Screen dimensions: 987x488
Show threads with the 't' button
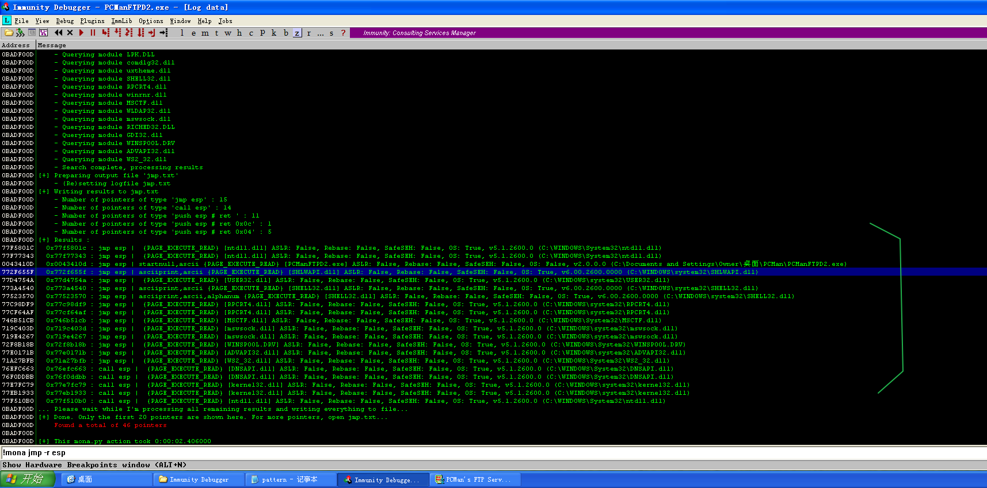click(217, 33)
